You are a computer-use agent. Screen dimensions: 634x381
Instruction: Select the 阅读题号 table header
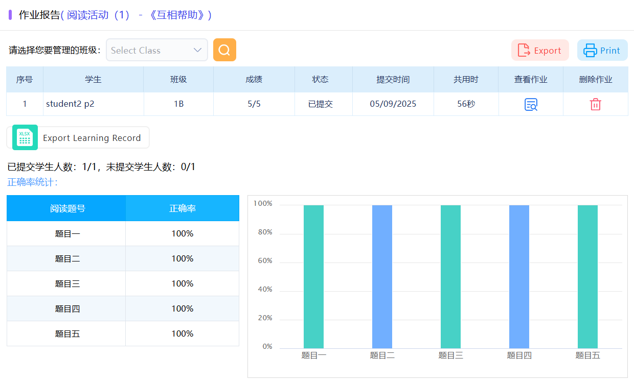pyautogui.click(x=66, y=208)
